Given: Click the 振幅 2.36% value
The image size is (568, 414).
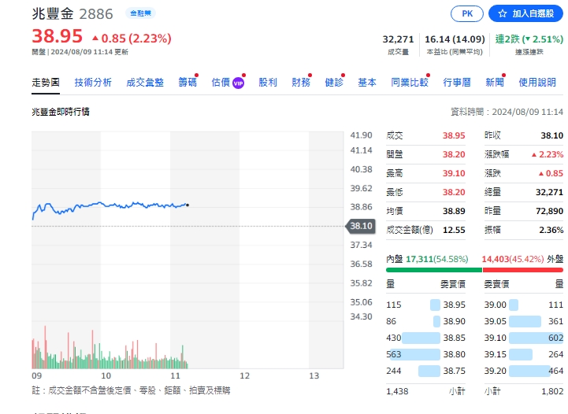Looking at the screenshot, I should (551, 230).
